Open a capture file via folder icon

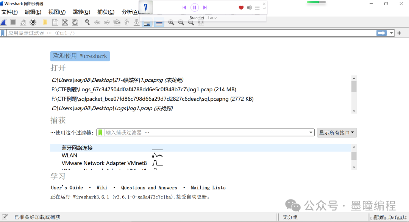45,22
